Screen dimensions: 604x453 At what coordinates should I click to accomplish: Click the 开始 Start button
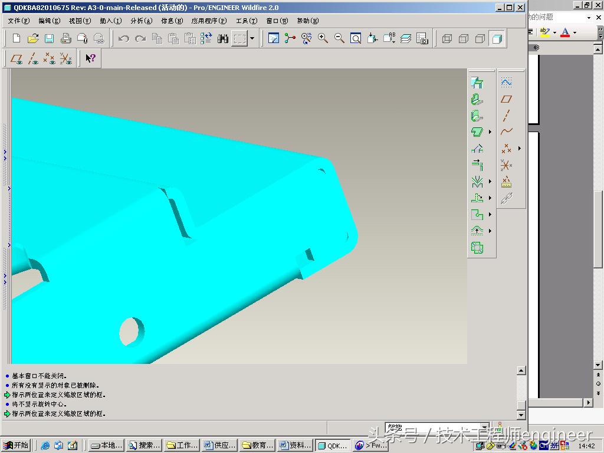16,445
